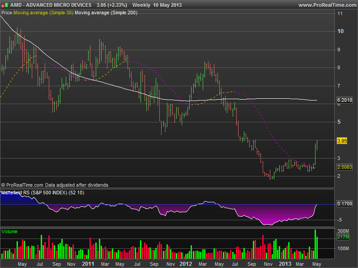Click the 2013 year label on time axis

pyautogui.click(x=285, y=264)
